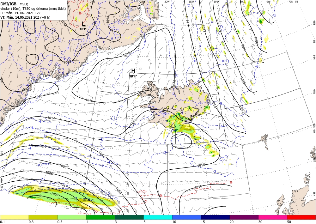Click the '50' legend value

[289, 222]
